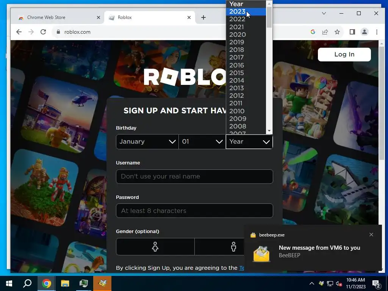This screenshot has width=388, height=291.
Task: Open the Chrome profile avatar menu
Action: tap(364, 32)
